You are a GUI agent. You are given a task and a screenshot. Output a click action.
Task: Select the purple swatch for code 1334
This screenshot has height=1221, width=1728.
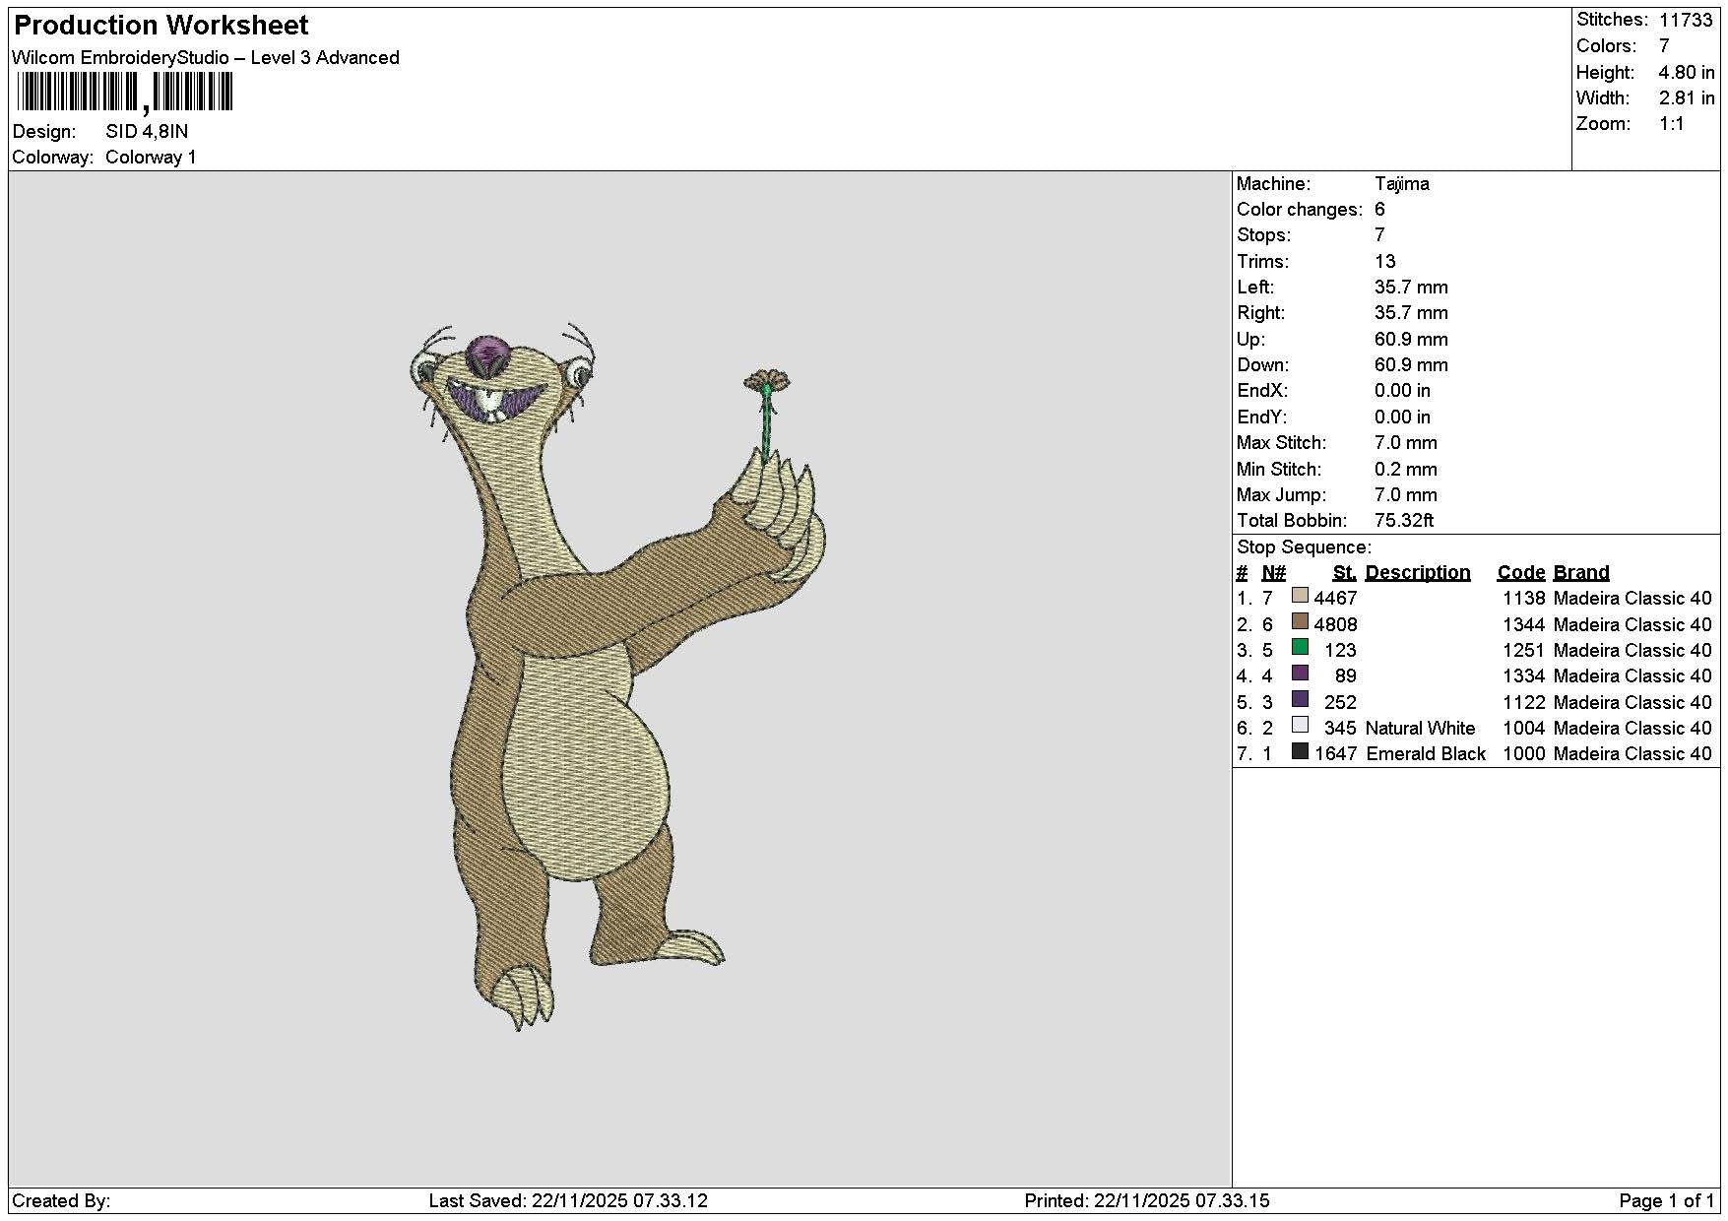click(1300, 674)
